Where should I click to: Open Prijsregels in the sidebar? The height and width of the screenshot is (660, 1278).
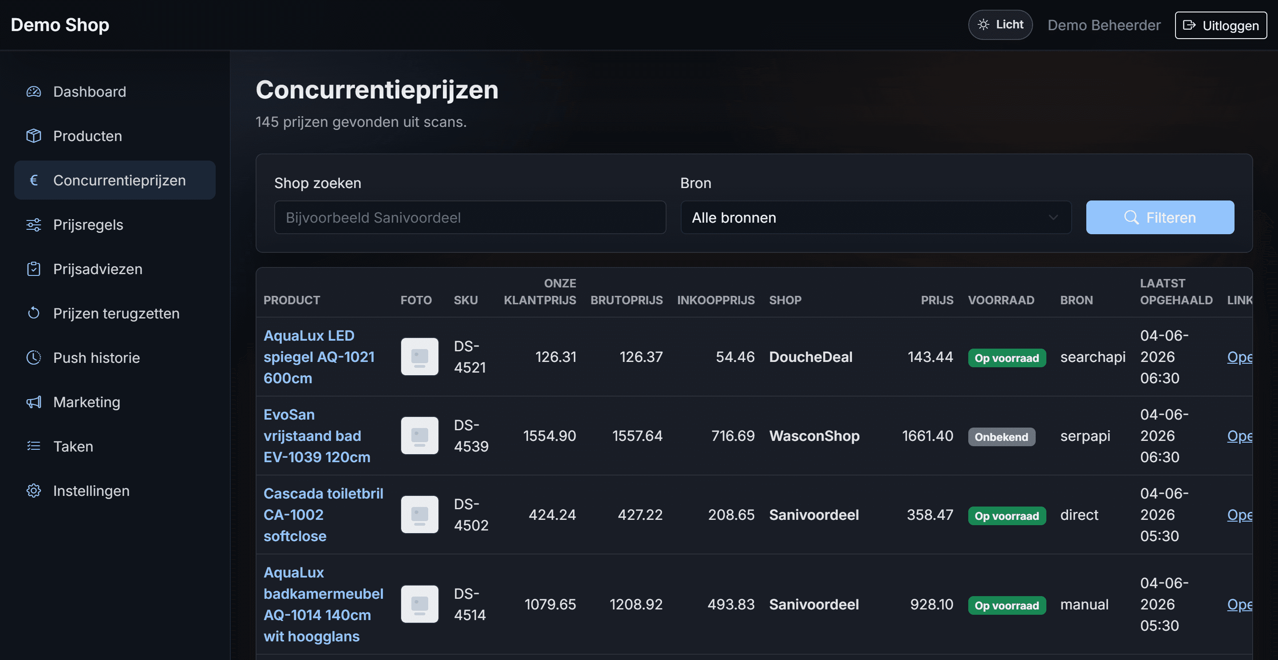pos(114,224)
